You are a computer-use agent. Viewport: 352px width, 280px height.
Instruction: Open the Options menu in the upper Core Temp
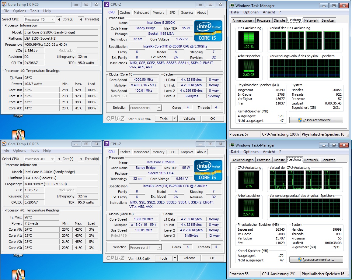coord(19,11)
